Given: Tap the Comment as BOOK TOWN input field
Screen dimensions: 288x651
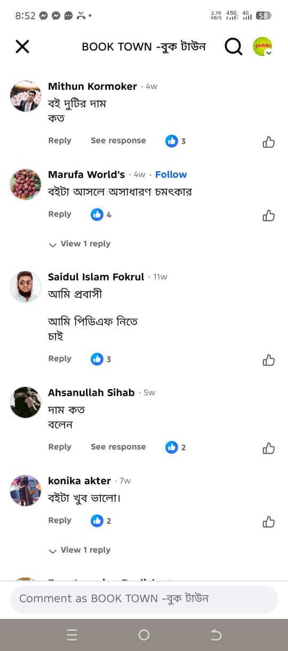Looking at the screenshot, I should click(x=144, y=599).
